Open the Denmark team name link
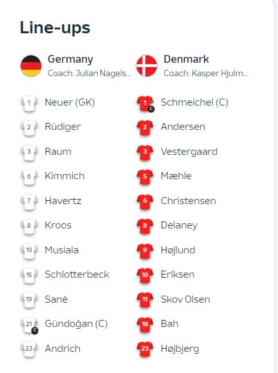Screen dimensions: 278x373 coord(186,59)
